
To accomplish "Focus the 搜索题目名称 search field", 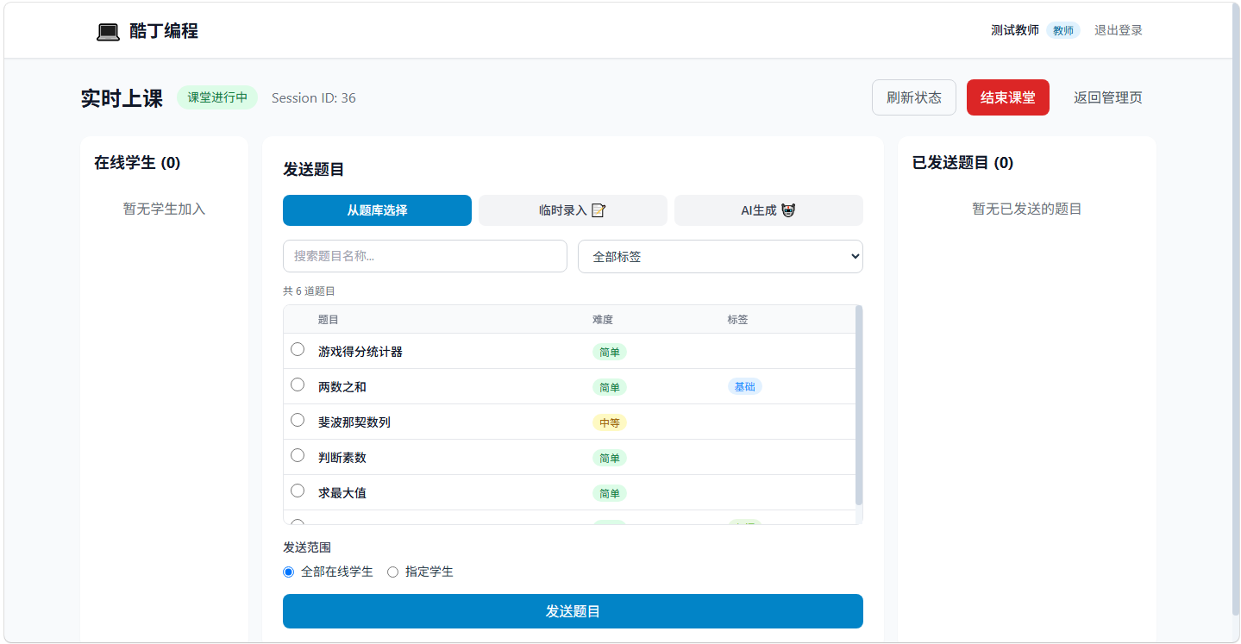I will [425, 256].
